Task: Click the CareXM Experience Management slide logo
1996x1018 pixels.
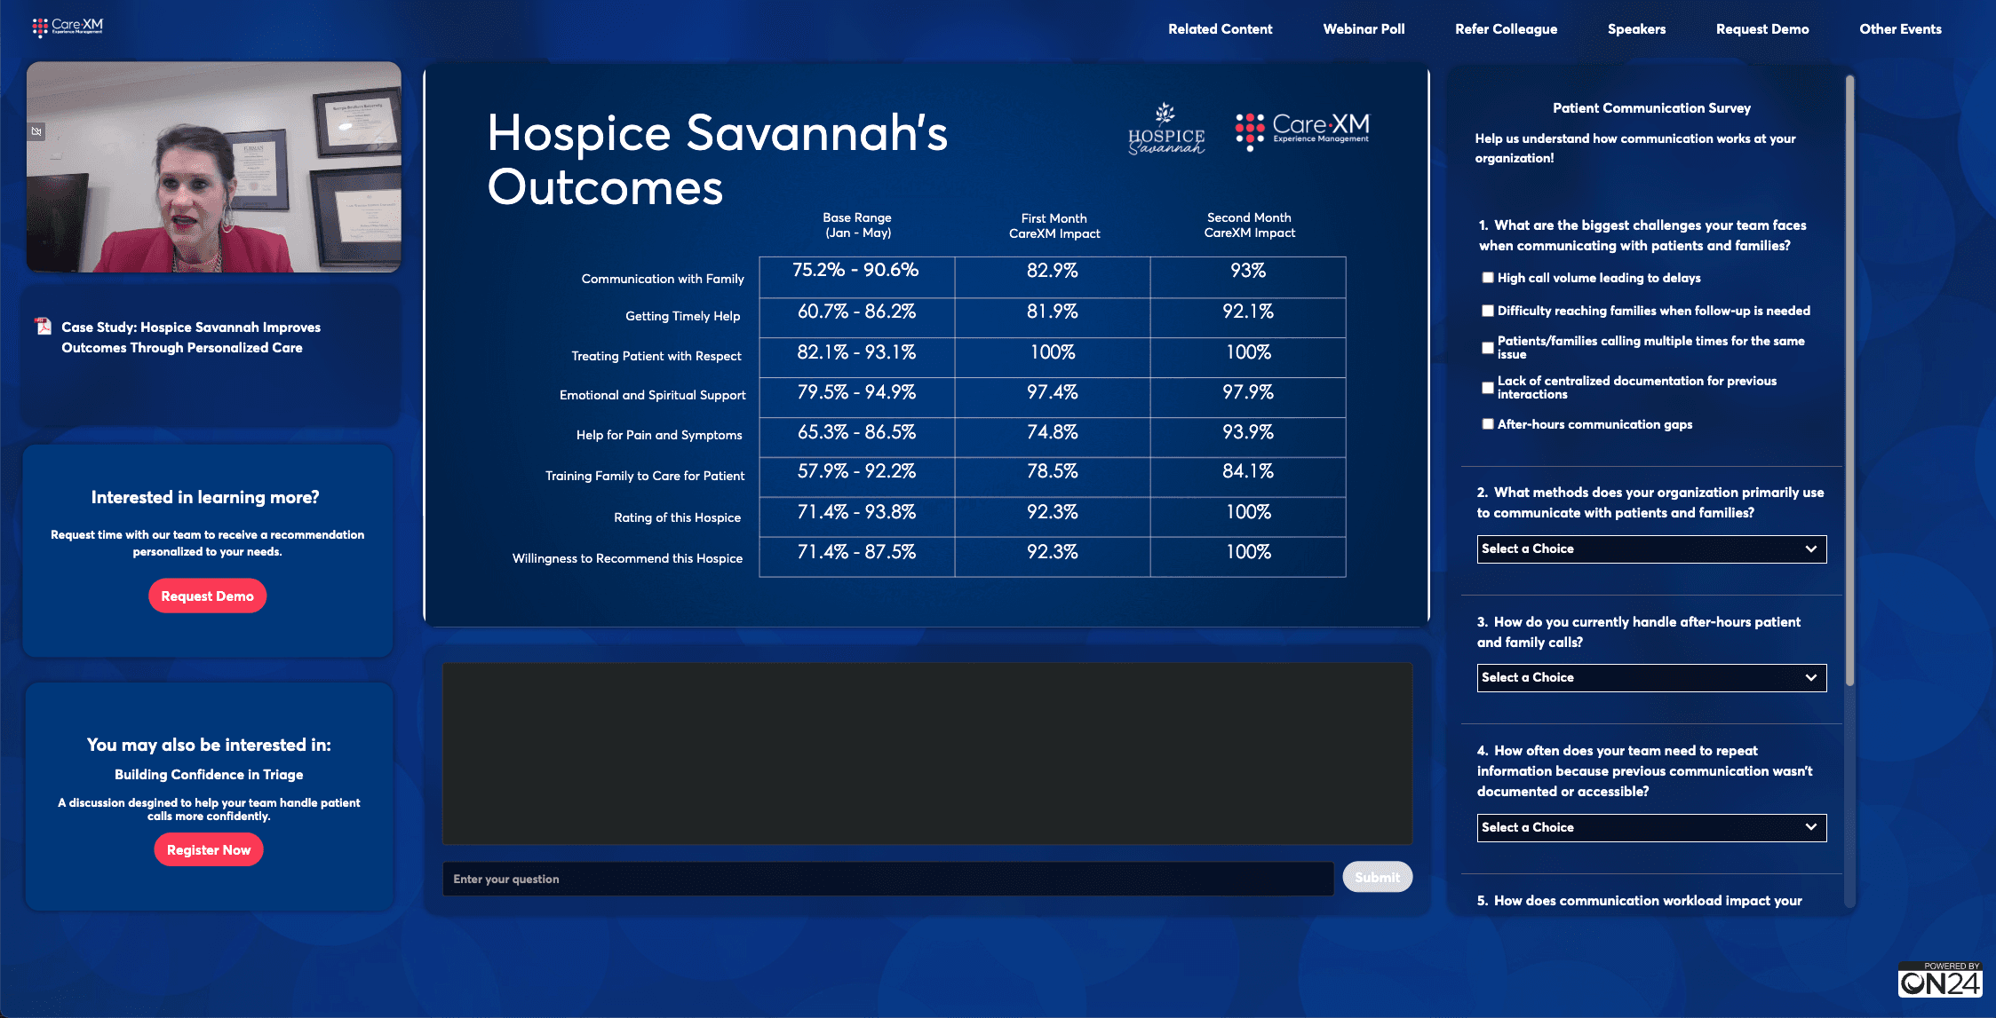Action: (x=1302, y=130)
